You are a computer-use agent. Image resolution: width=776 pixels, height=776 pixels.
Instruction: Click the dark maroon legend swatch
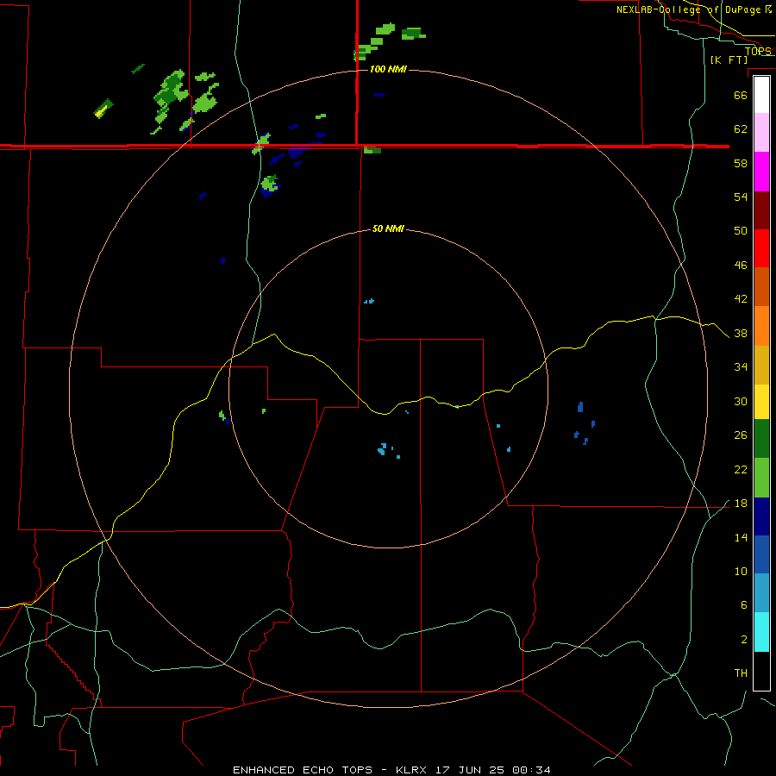[x=761, y=210]
